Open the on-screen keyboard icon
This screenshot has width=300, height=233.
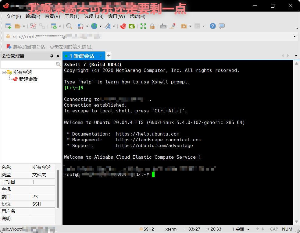pos(163,26)
